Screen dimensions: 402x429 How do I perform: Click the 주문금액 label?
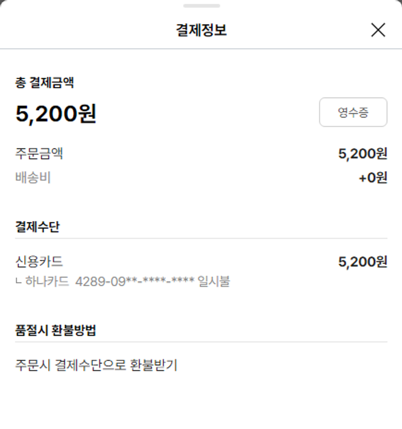39,154
